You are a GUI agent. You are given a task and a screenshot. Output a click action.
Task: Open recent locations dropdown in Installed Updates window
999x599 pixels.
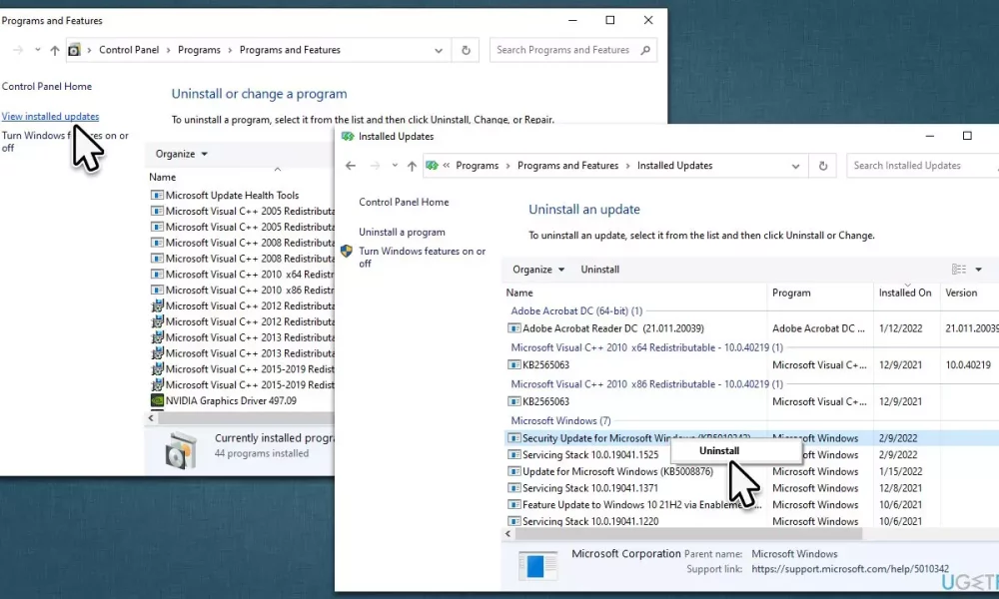tap(395, 166)
